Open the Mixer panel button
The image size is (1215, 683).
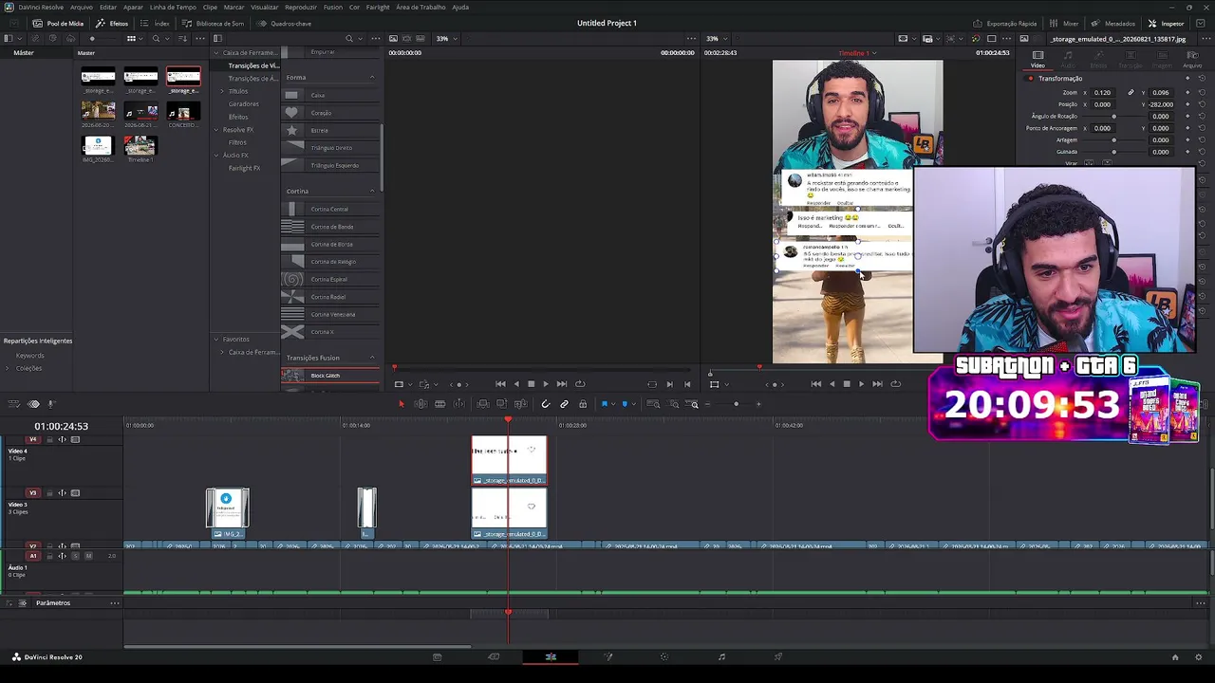point(1065,23)
